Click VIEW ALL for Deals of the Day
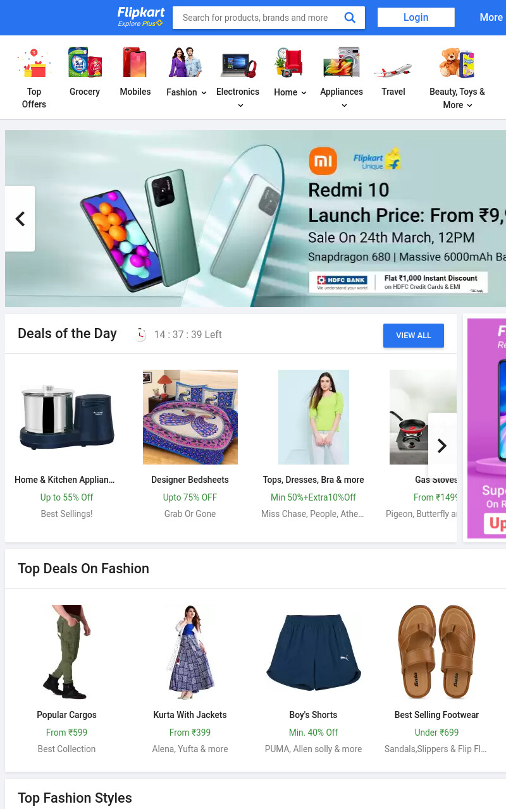Image resolution: width=506 pixels, height=809 pixels. 414,336
